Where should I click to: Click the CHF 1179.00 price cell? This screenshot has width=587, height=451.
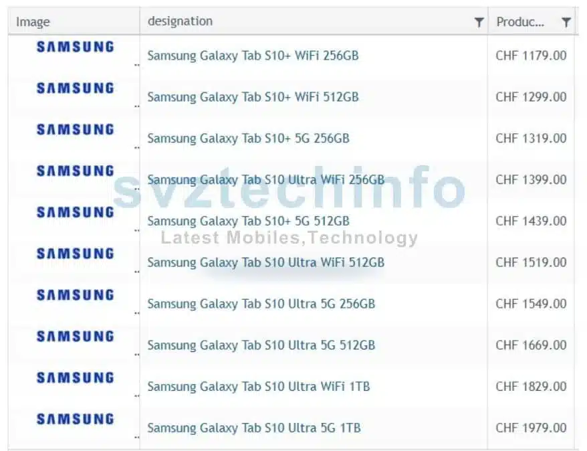(531, 56)
